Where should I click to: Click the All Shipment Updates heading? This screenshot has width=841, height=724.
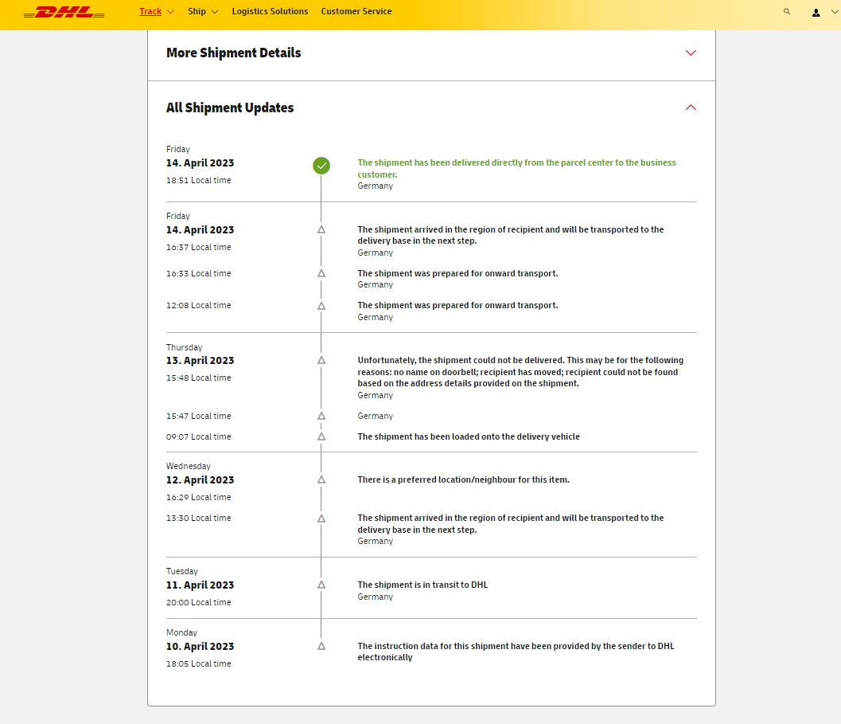click(x=230, y=108)
